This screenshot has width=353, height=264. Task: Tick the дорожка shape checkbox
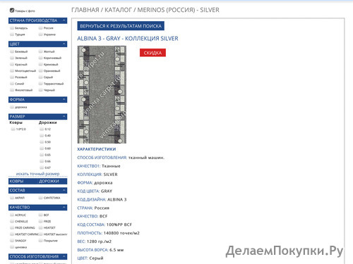12,107
